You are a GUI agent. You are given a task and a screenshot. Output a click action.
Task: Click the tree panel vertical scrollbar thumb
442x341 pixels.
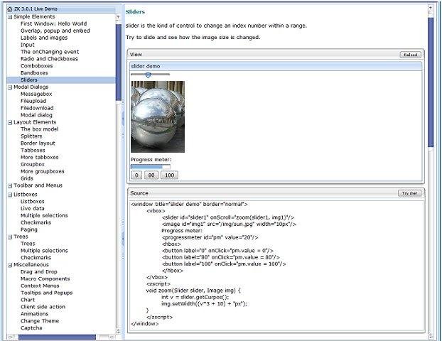point(119,62)
